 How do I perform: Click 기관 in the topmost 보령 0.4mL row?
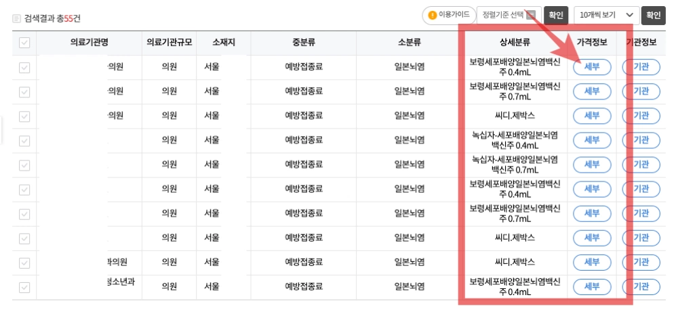(x=641, y=67)
